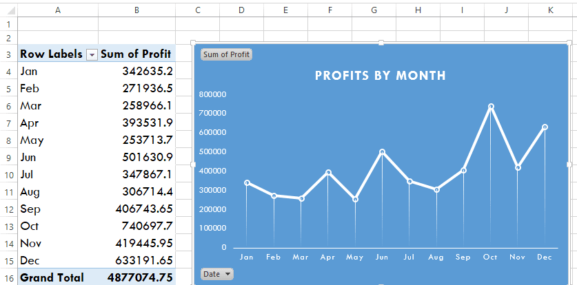Image resolution: width=577 pixels, height=285 pixels.
Task: Select row 16 header
Action: pyautogui.click(x=8, y=277)
